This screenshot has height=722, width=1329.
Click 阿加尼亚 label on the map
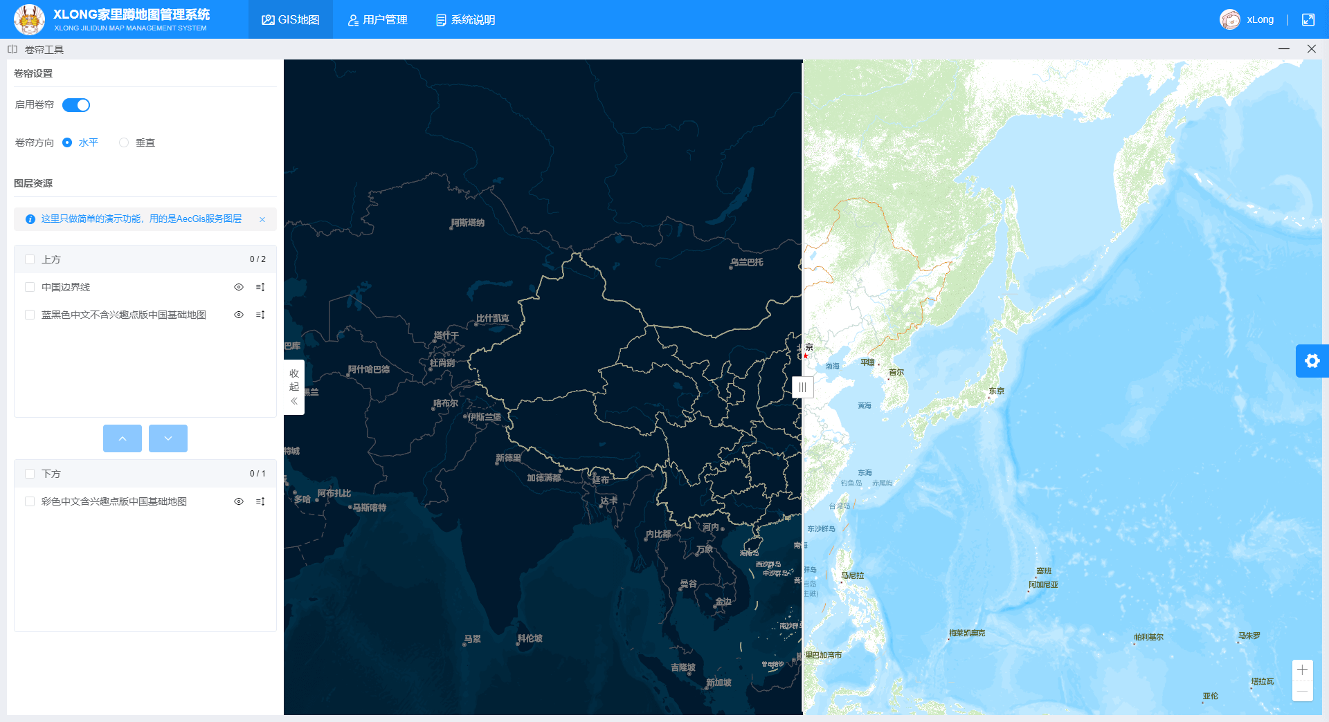coord(1043,584)
